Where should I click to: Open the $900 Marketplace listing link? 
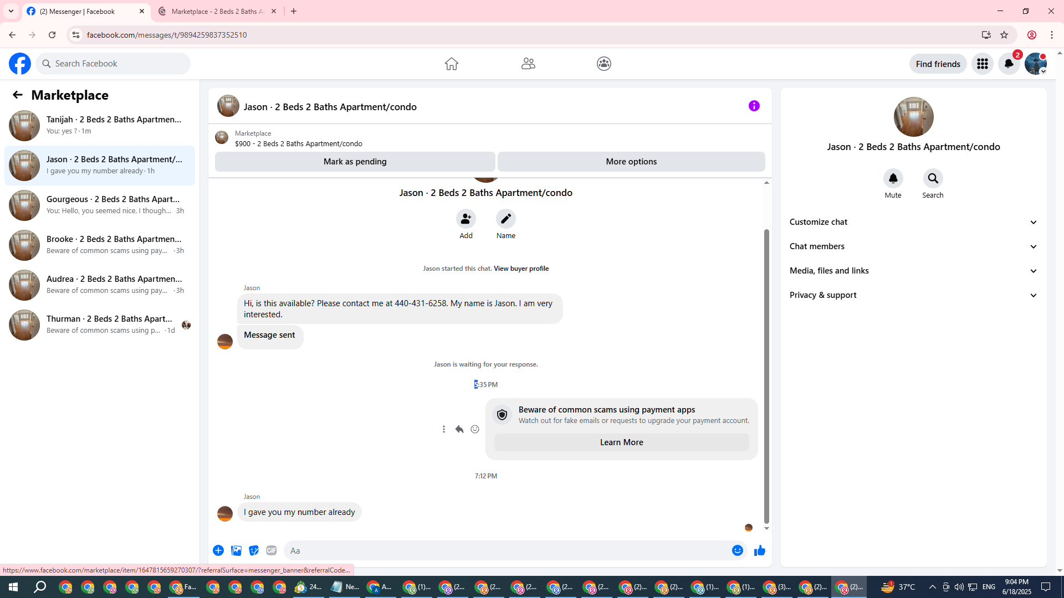[x=299, y=144]
